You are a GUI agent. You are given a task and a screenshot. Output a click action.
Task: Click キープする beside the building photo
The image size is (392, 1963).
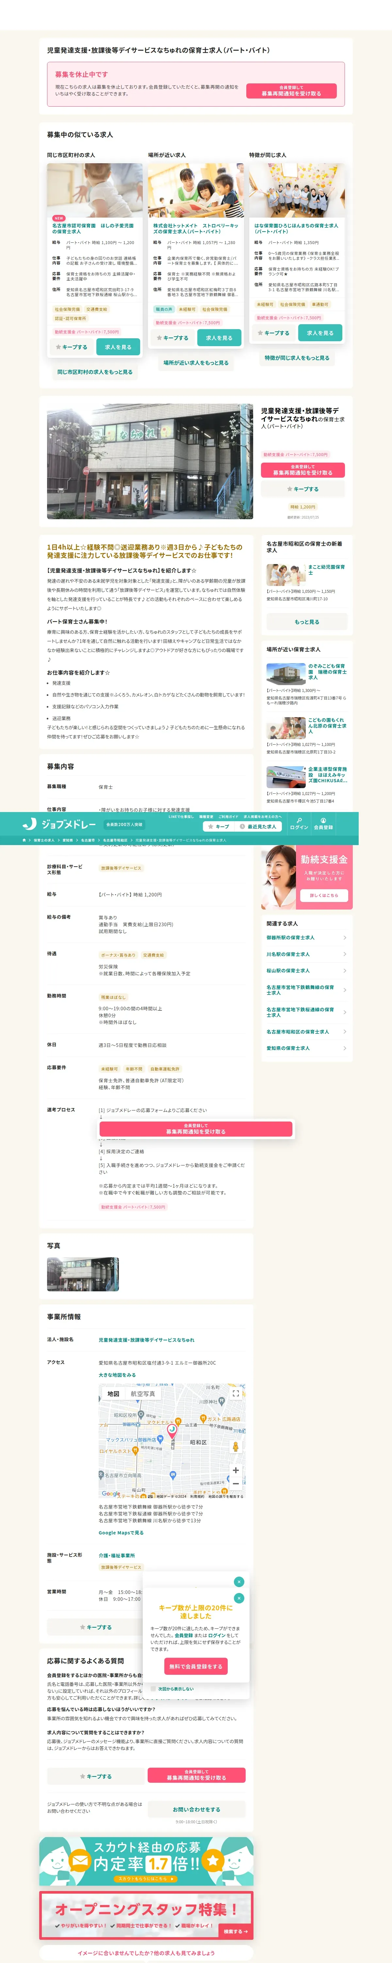click(303, 489)
